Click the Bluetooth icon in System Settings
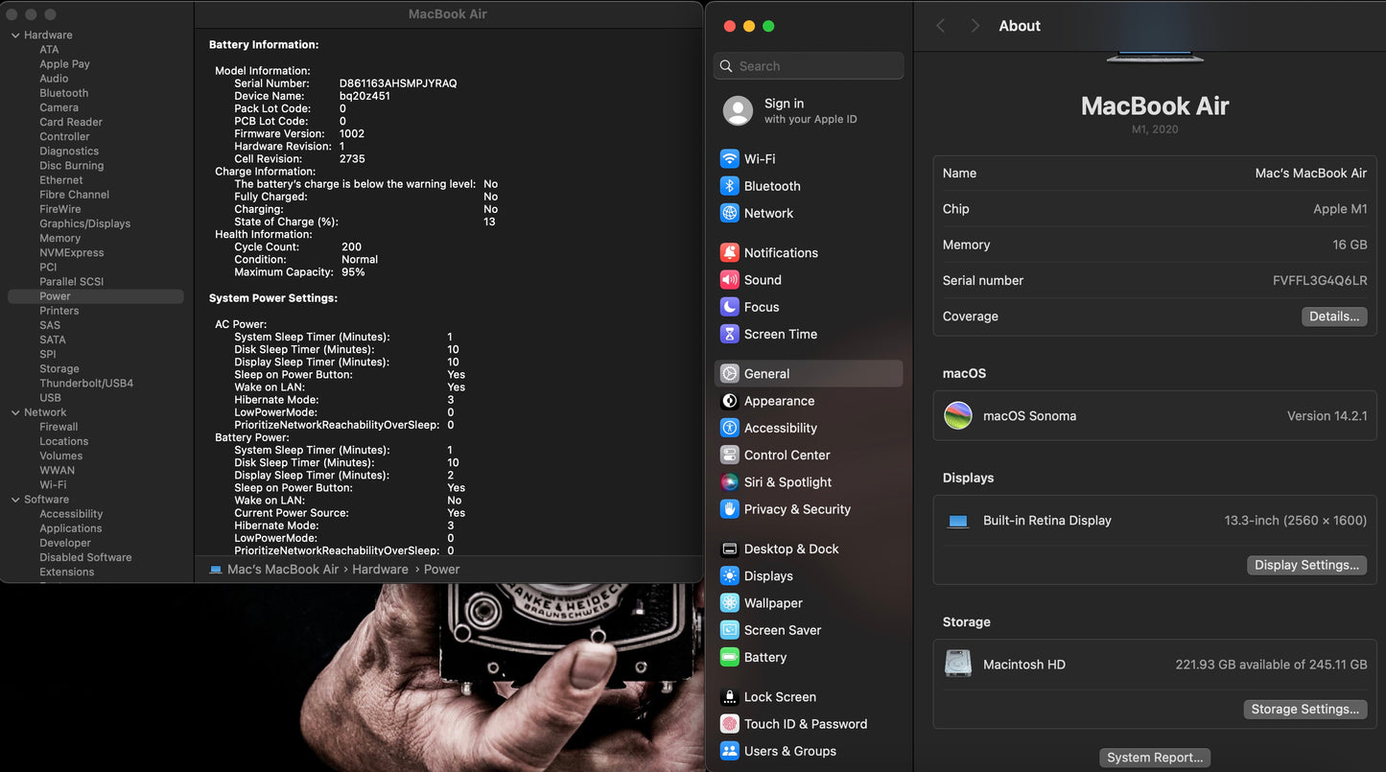Screen dimensions: 1386x772 [729, 186]
